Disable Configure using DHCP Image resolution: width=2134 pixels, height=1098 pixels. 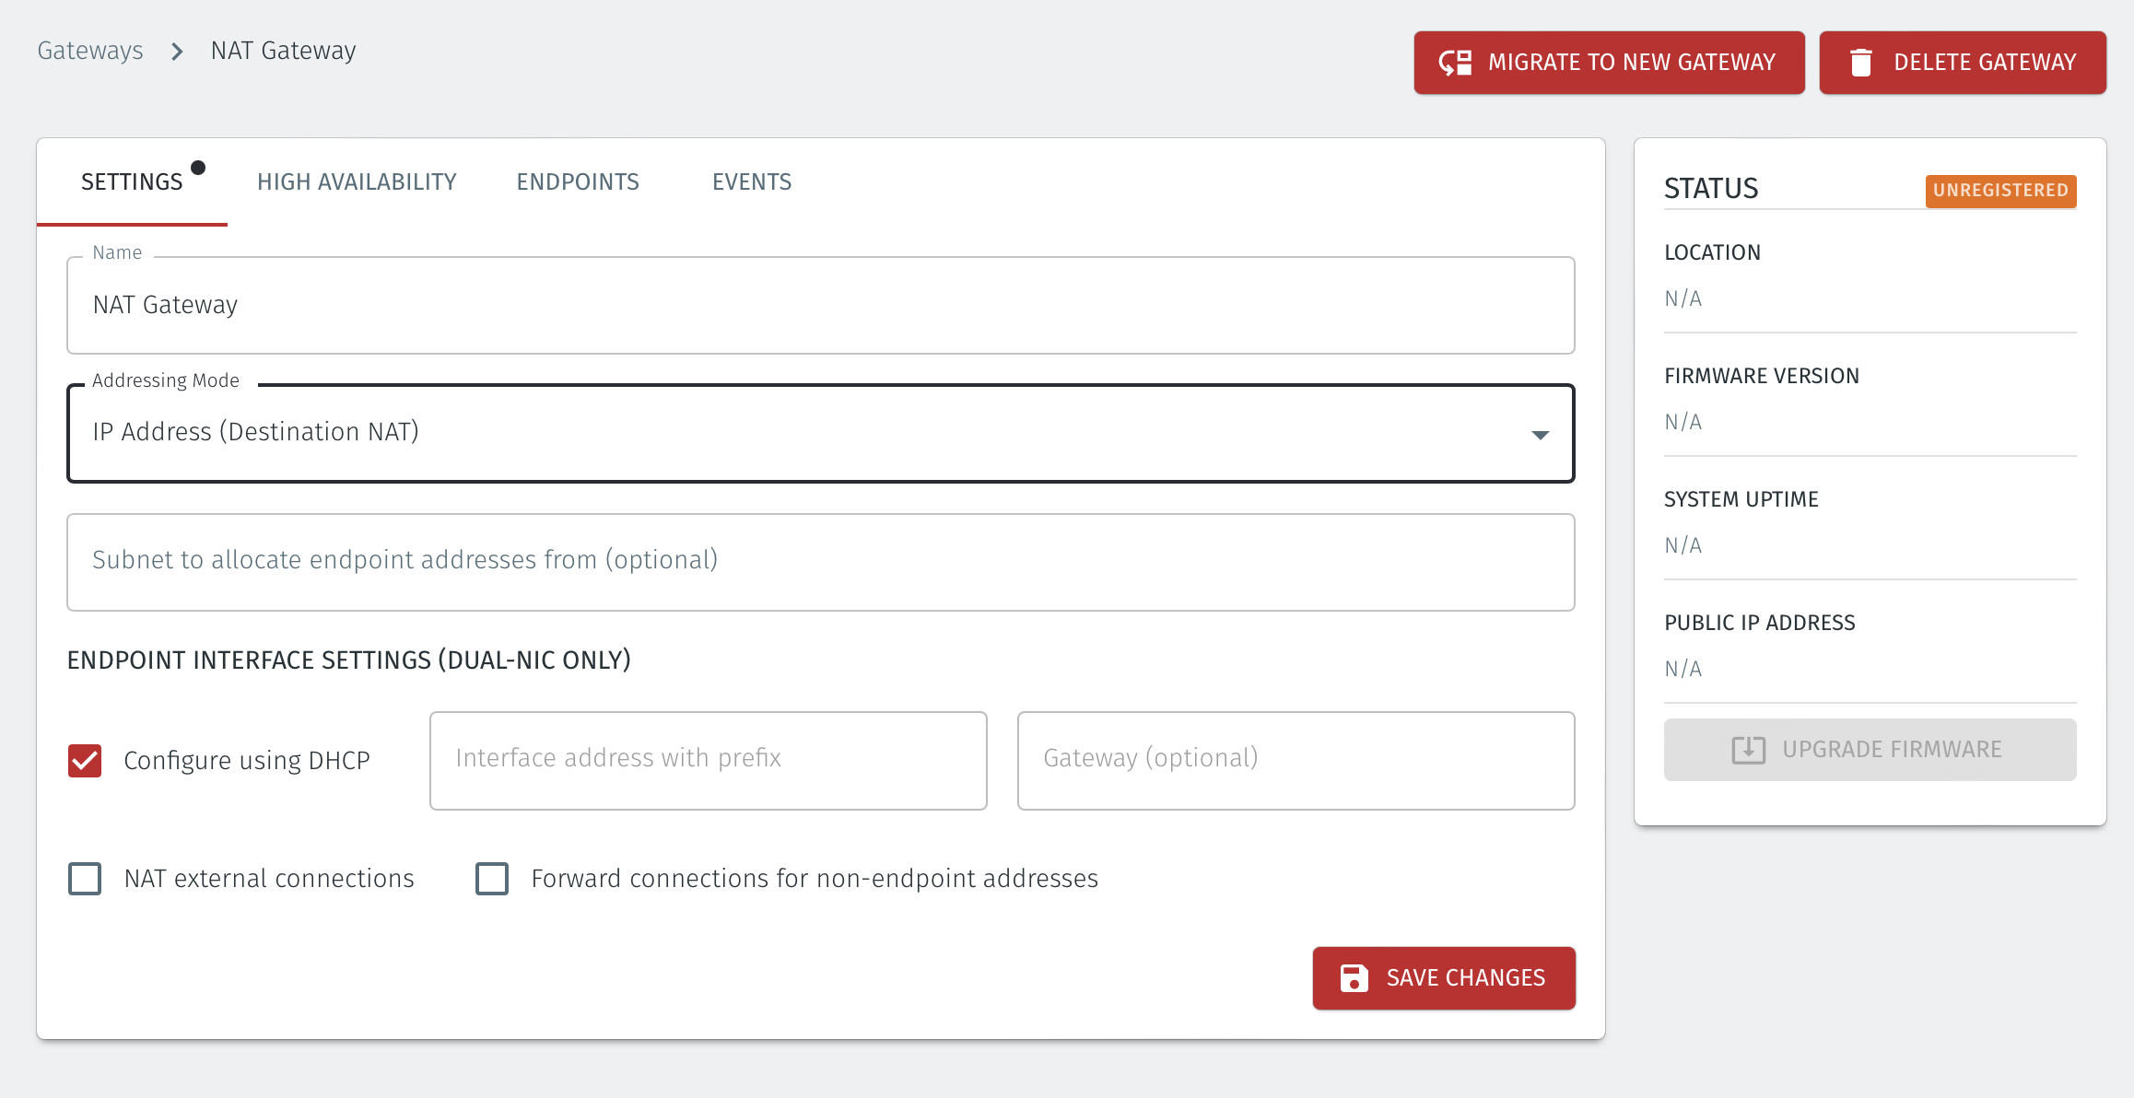pos(84,759)
